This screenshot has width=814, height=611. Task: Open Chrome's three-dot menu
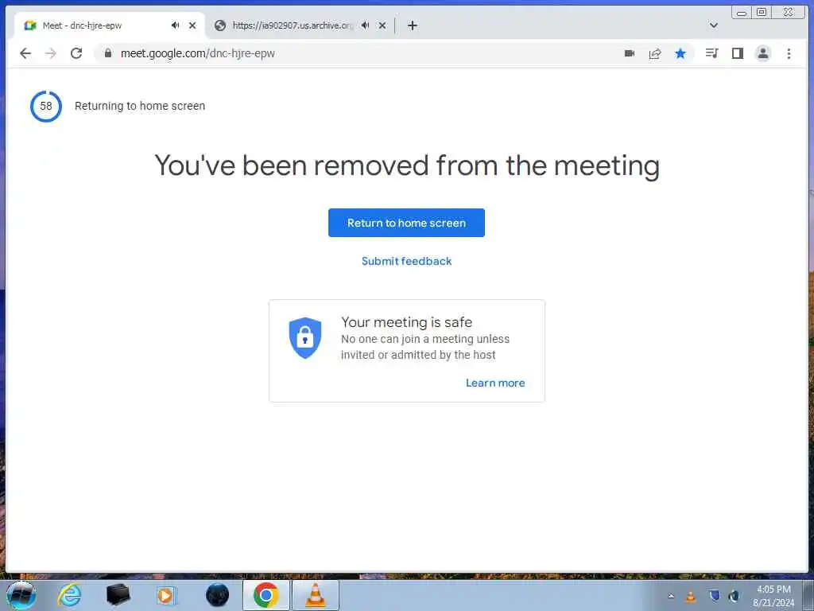(x=789, y=53)
